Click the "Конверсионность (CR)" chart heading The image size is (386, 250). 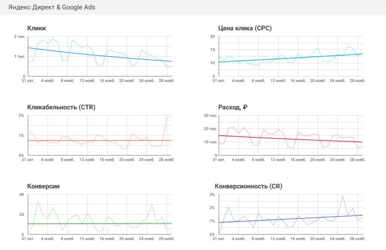248,186
